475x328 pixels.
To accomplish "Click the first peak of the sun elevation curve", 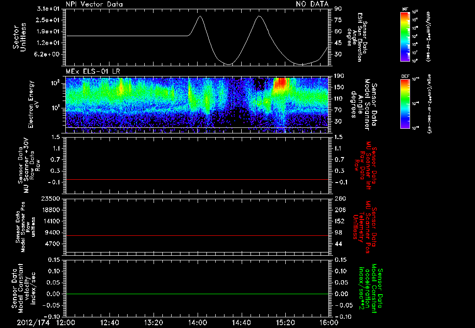I will 199,16.
